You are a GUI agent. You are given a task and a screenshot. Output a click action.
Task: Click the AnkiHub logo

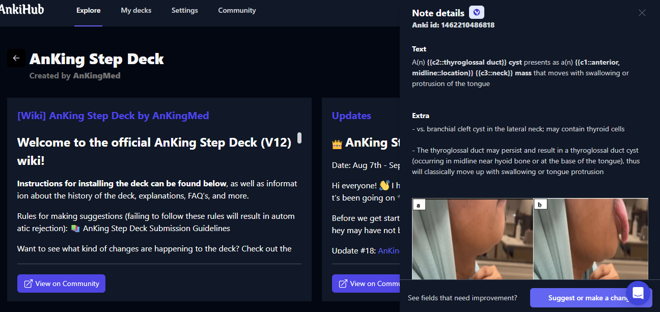pos(21,9)
